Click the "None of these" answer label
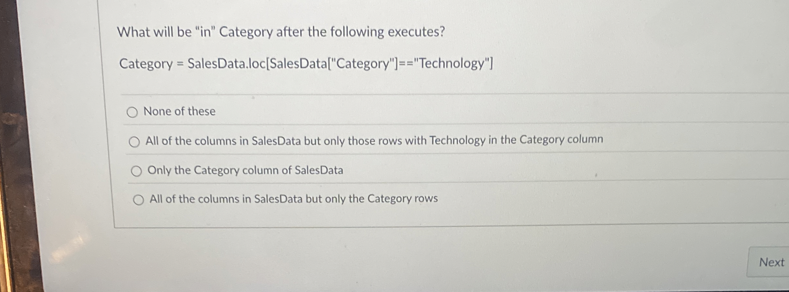Image resolution: width=789 pixels, height=292 pixels. pos(179,112)
